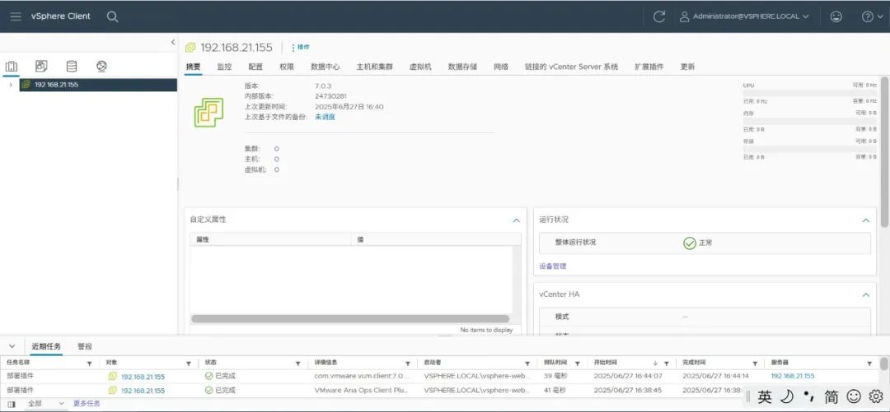This screenshot has height=412, width=890.
Task: Filter the 开始时间 column
Action: coord(667,363)
